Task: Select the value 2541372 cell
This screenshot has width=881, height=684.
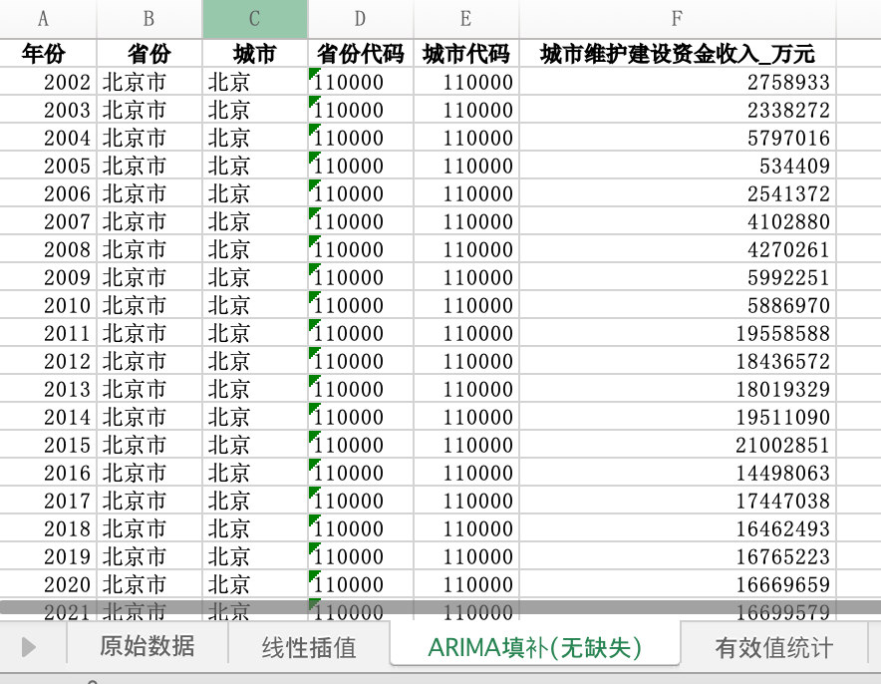Action: point(678,193)
